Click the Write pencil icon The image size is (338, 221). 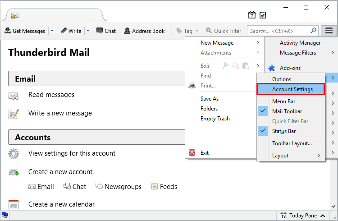tap(64, 31)
